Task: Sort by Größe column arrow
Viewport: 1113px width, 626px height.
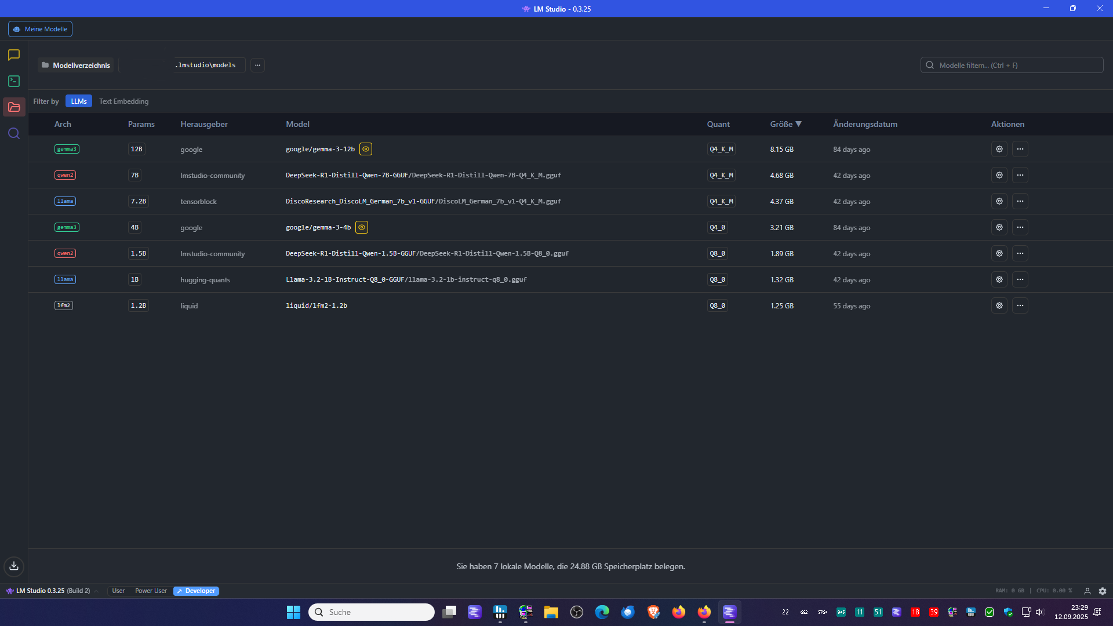Action: (x=798, y=124)
